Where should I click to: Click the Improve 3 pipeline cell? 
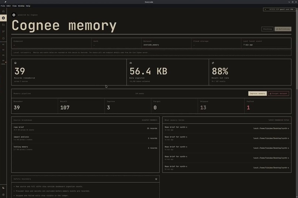tap(128, 106)
